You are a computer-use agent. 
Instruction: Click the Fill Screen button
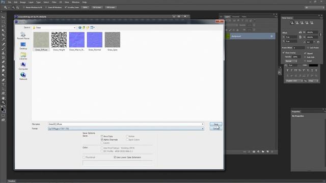coord(111,8)
